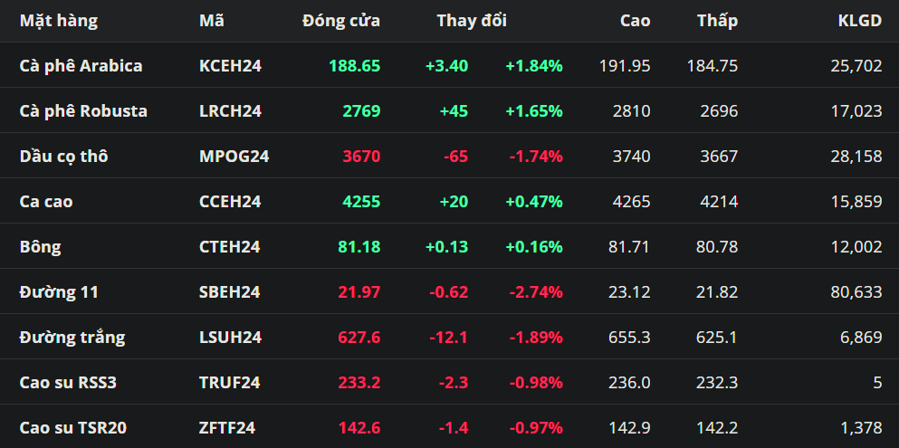Click the Thay đổi column header
The width and height of the screenshot is (899, 448).
pos(471,20)
